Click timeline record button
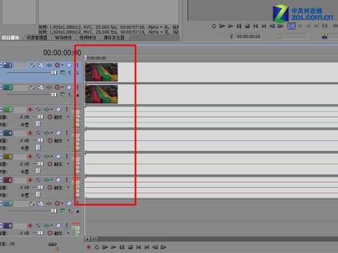This screenshot has width=338, height=253. [89, 247]
